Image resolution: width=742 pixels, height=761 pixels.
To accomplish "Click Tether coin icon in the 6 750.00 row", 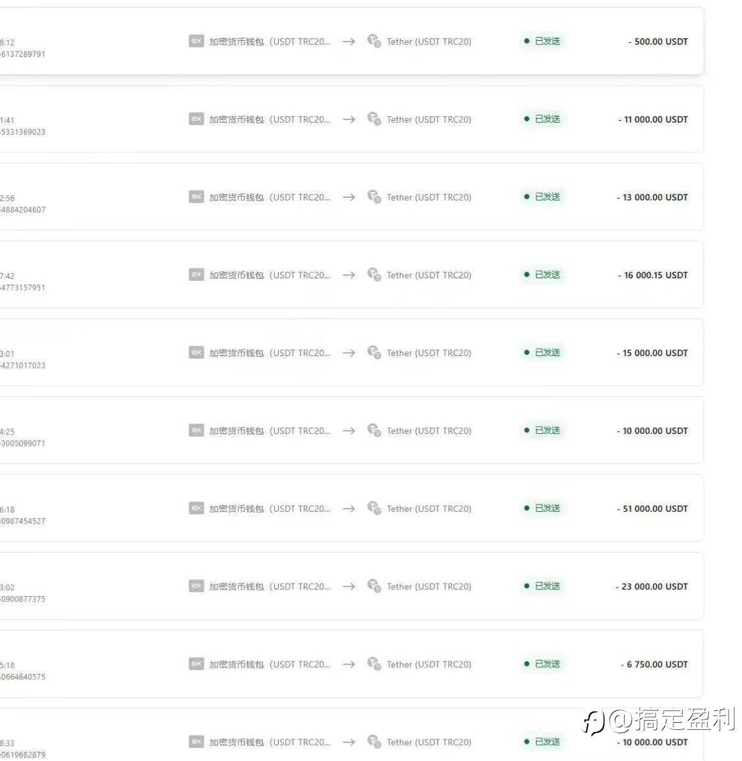I will (x=374, y=663).
